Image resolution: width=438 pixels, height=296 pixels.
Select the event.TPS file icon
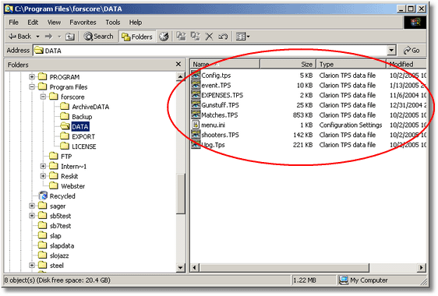196,85
